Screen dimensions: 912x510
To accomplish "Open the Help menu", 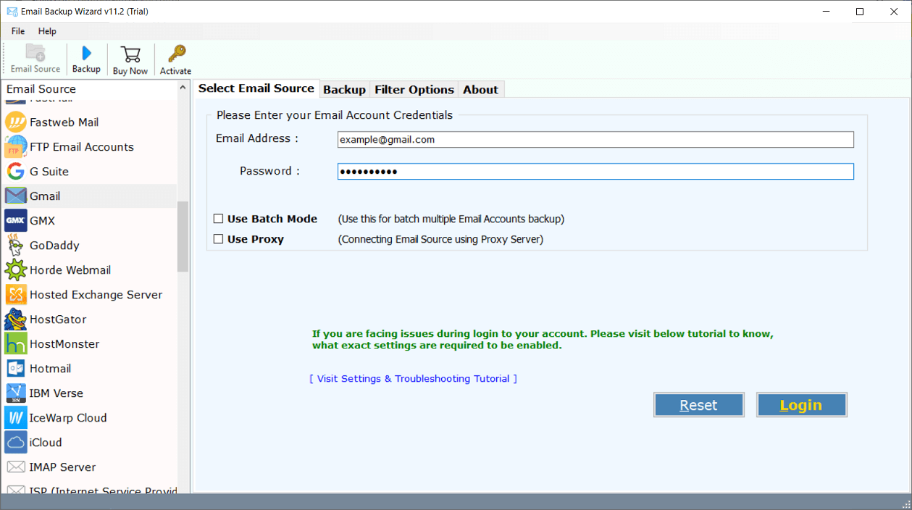I will pyautogui.click(x=47, y=31).
